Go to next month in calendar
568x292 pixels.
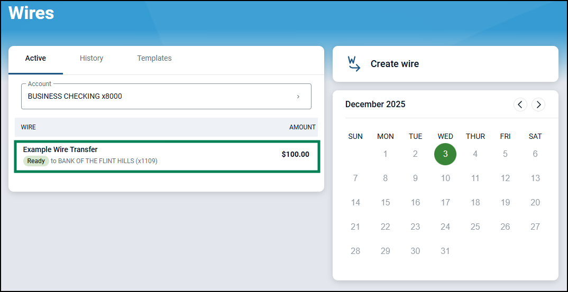[538, 105]
